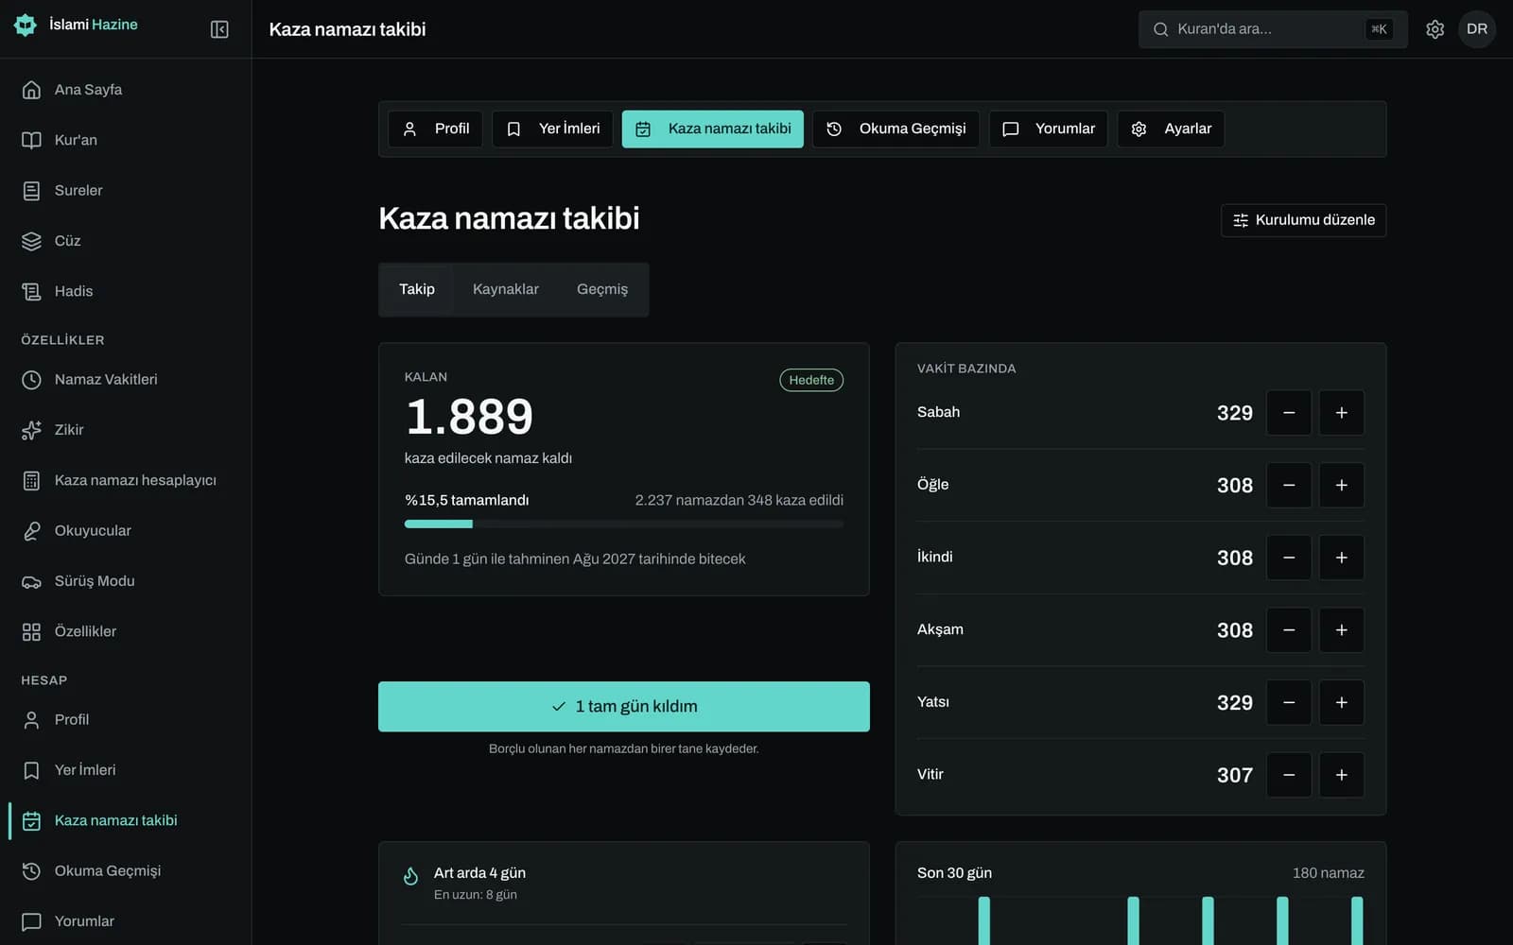The image size is (1513, 945).
Task: Open Hadis in the sidebar
Action: pos(126,291)
